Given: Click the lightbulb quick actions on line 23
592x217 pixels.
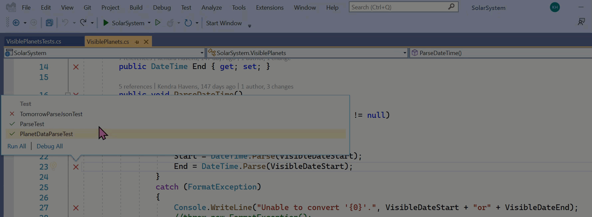Looking at the screenshot, I should [54, 166].
